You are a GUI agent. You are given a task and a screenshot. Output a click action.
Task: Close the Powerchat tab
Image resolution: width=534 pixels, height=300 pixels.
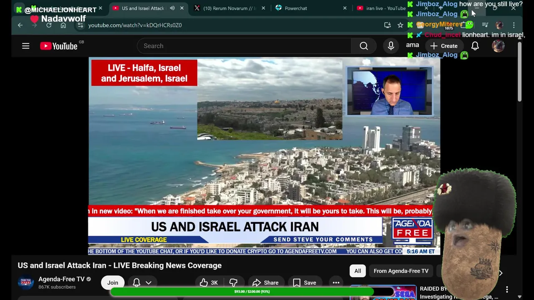pos(345,8)
